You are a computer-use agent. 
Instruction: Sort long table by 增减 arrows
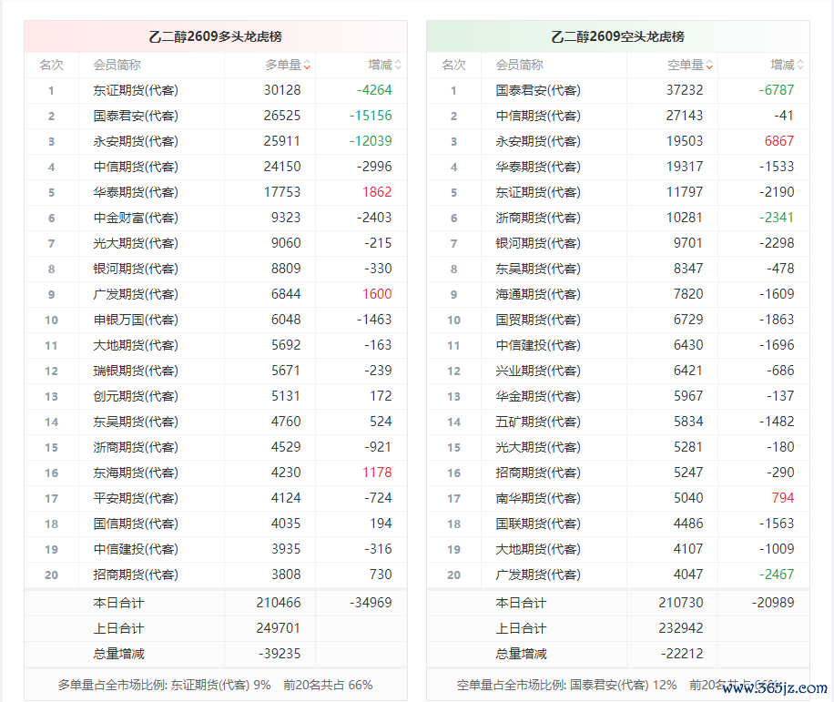click(398, 66)
